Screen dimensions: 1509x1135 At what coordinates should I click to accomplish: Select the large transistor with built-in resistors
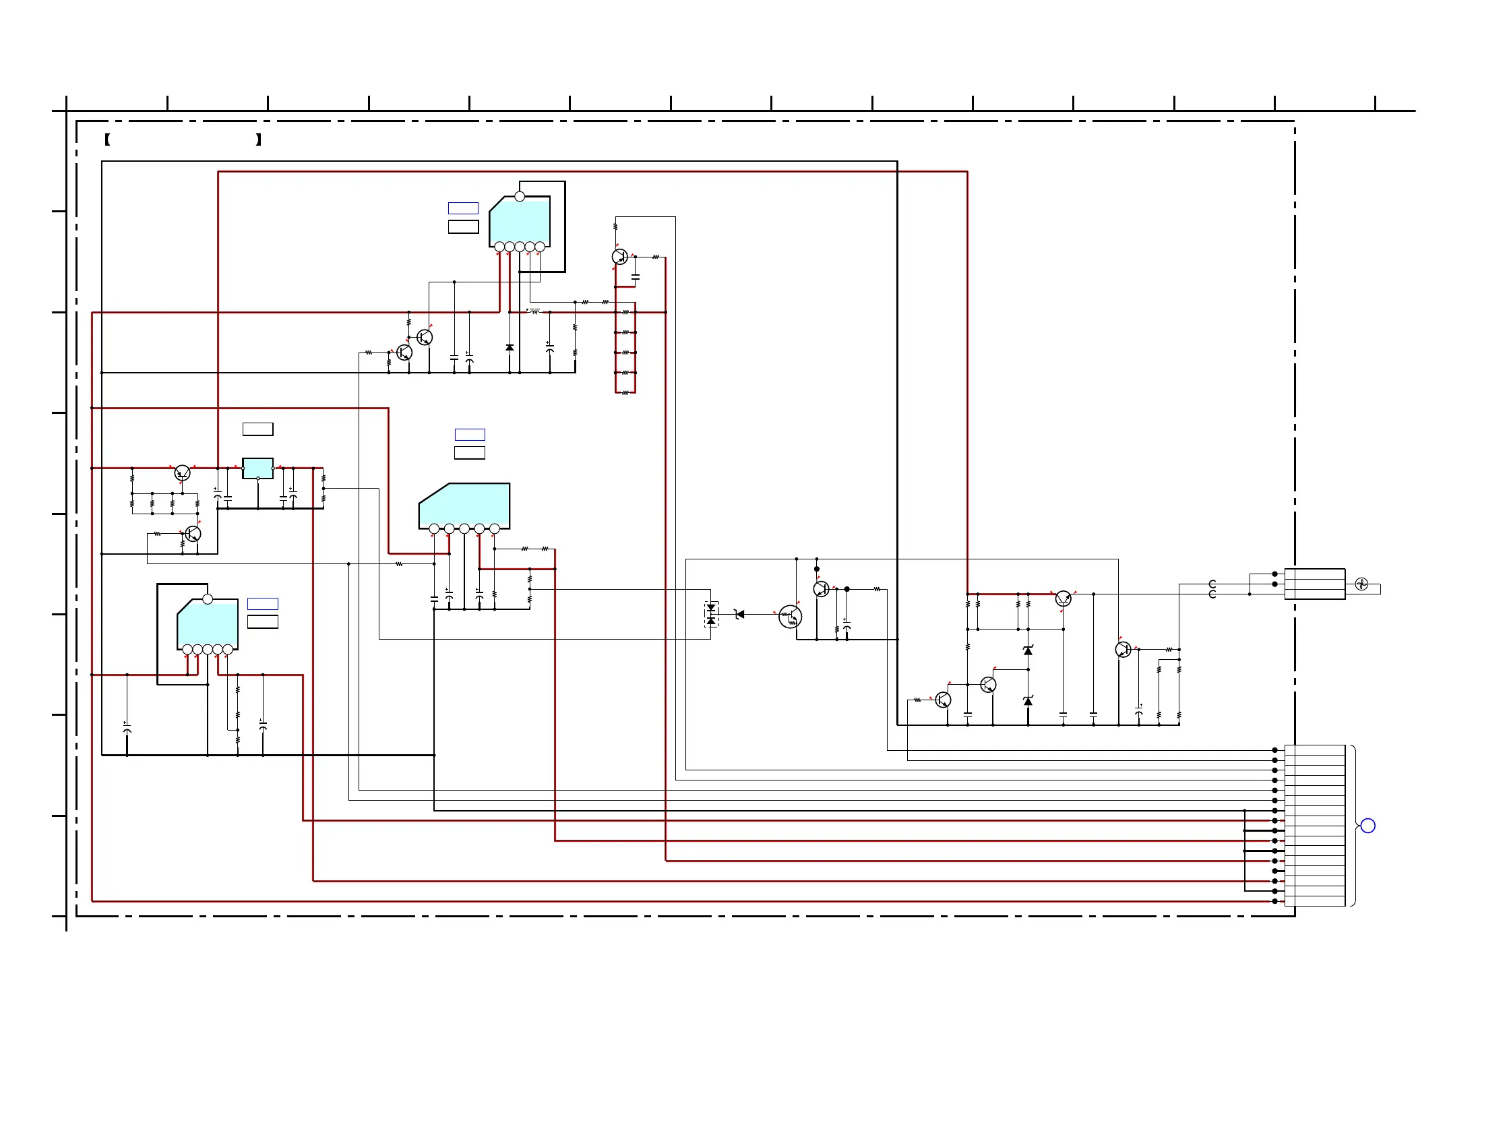pyautogui.click(x=790, y=617)
